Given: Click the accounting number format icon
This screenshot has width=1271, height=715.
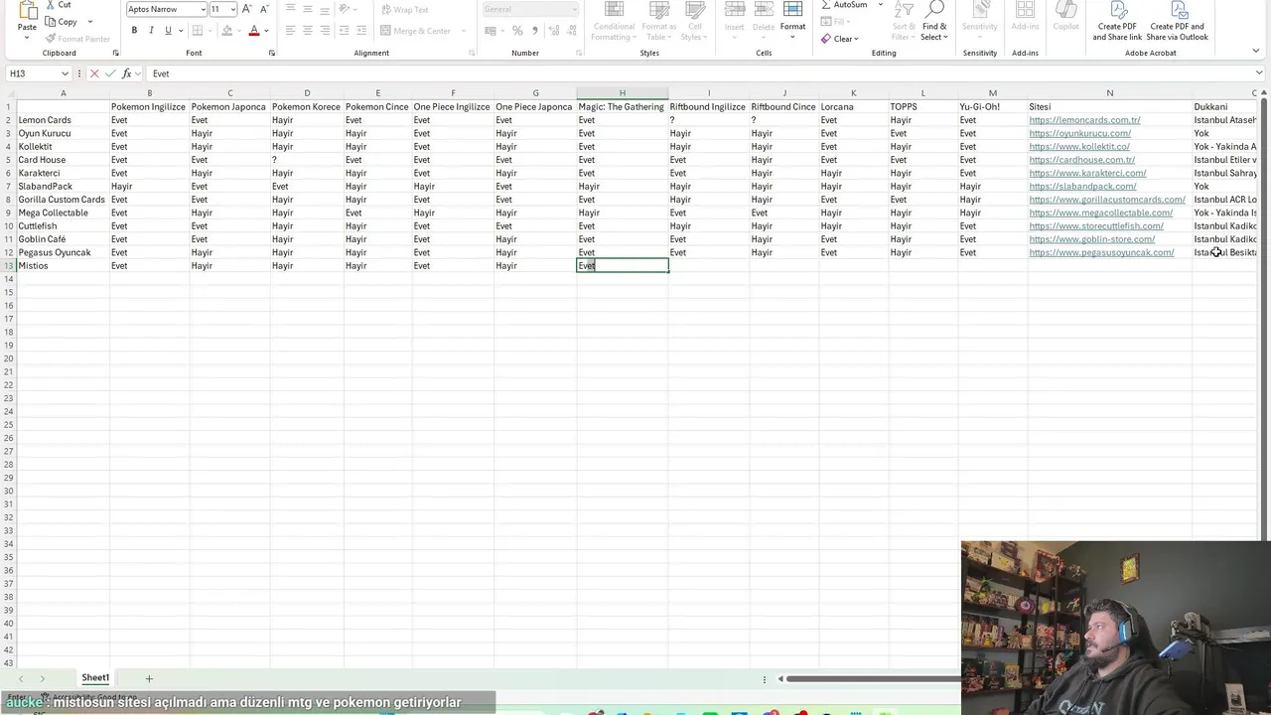Looking at the screenshot, I should (491, 31).
